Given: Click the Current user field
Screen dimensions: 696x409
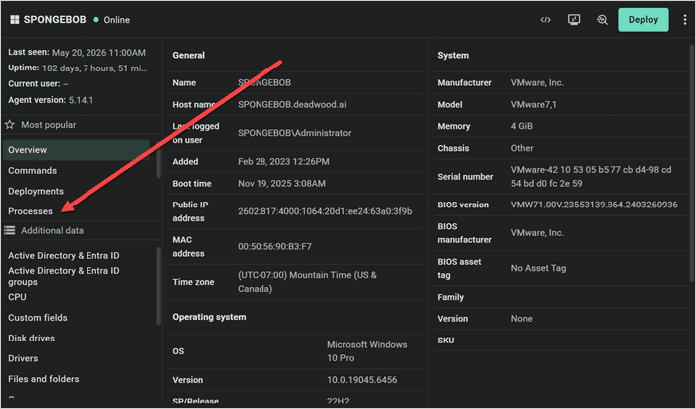Looking at the screenshot, I should click(x=38, y=84).
